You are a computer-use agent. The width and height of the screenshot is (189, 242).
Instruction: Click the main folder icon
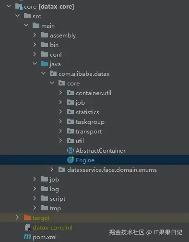(x=36, y=25)
